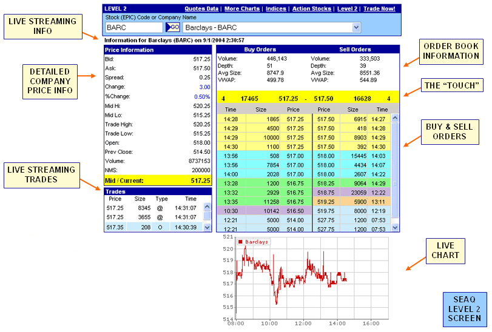Select the 517.35 trade row at 14:30:39
492x332 pixels.
(x=153, y=227)
